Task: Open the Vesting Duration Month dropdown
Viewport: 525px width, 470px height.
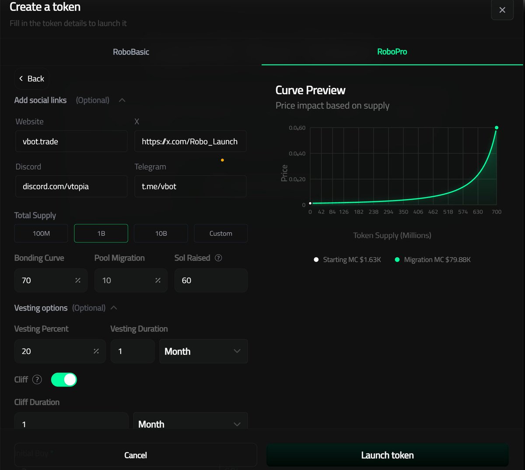Action: tap(203, 351)
